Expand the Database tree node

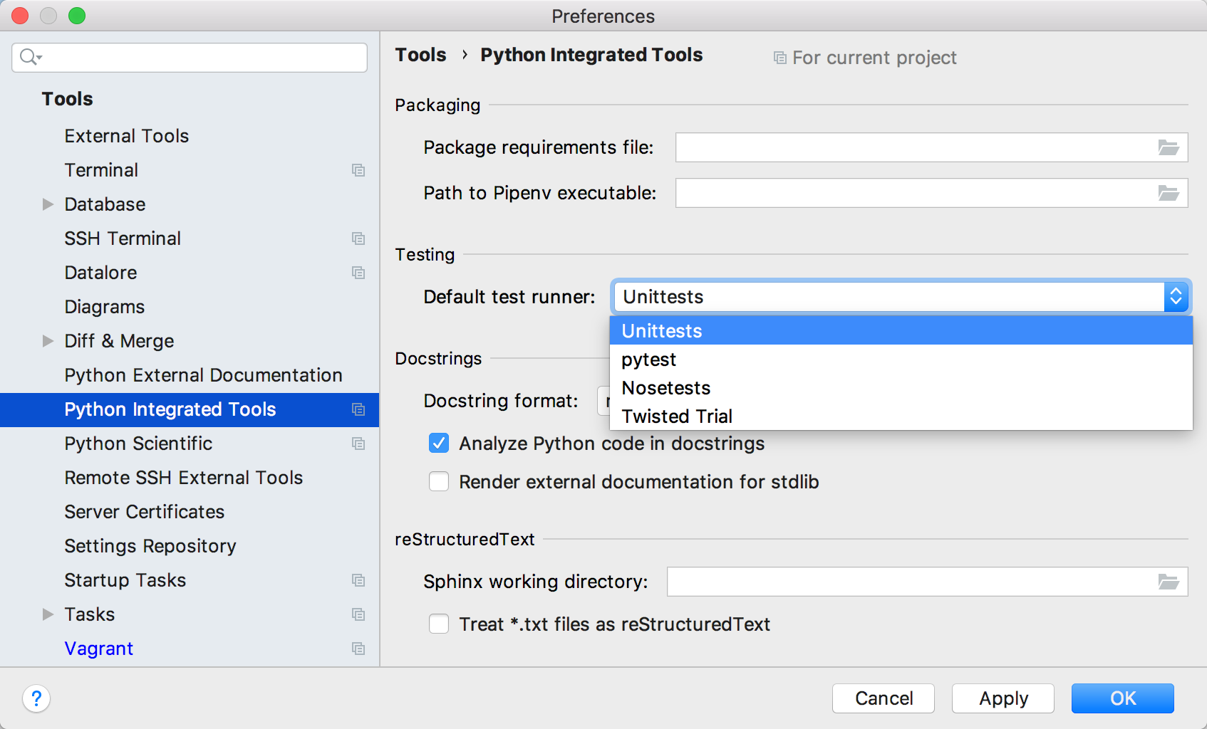[48, 204]
